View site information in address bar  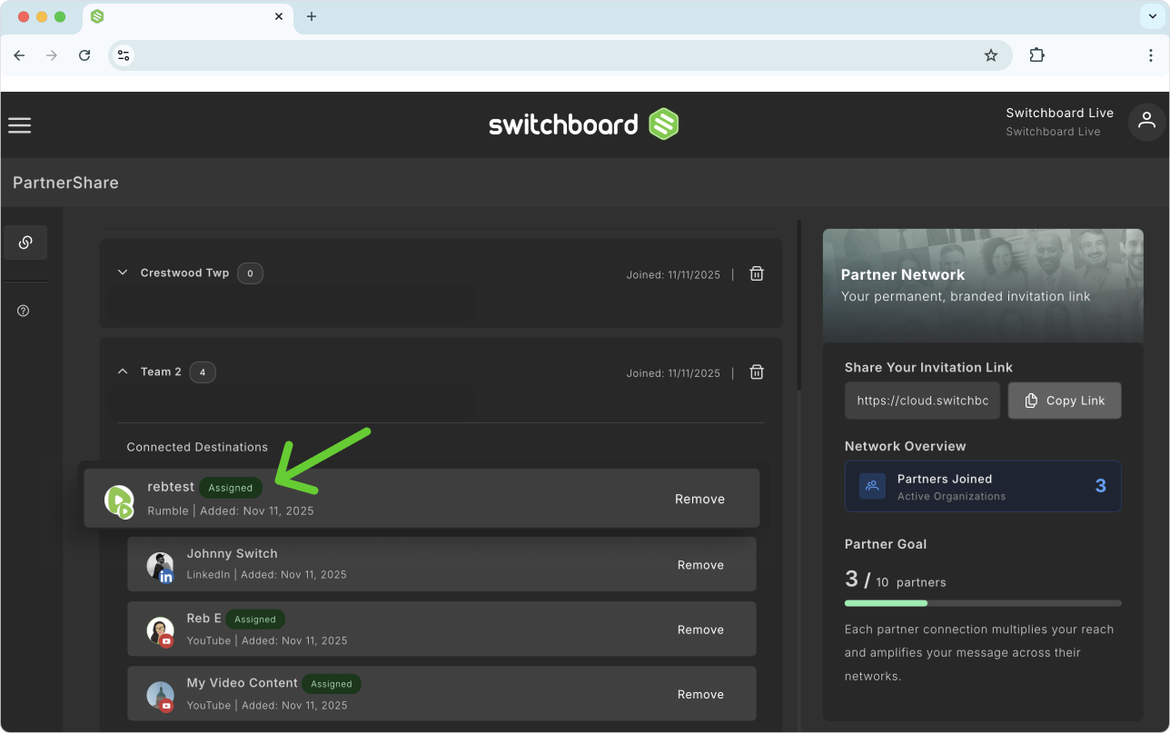[x=124, y=55]
